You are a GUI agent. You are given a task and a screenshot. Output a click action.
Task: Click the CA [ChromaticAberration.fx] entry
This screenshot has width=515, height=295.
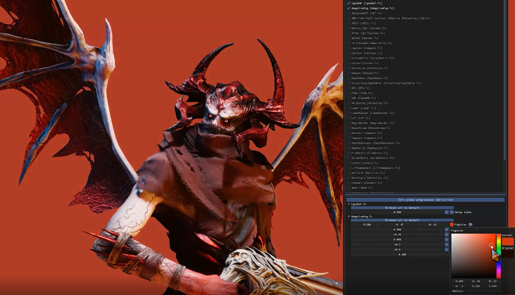click(x=372, y=43)
